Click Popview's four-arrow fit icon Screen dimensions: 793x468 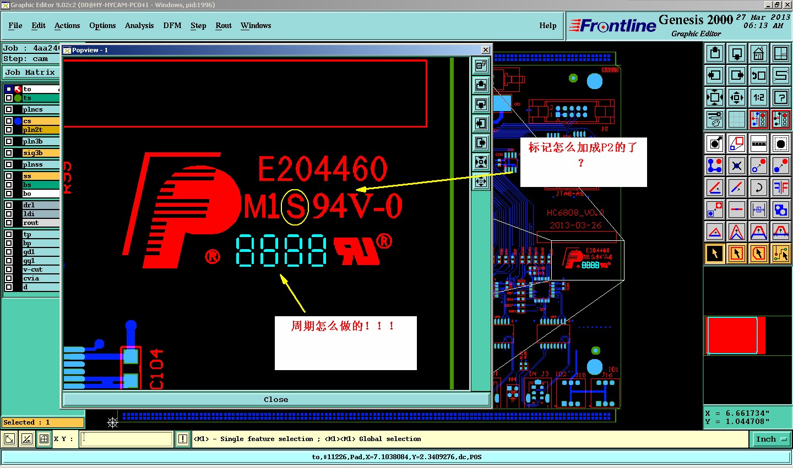click(x=481, y=162)
